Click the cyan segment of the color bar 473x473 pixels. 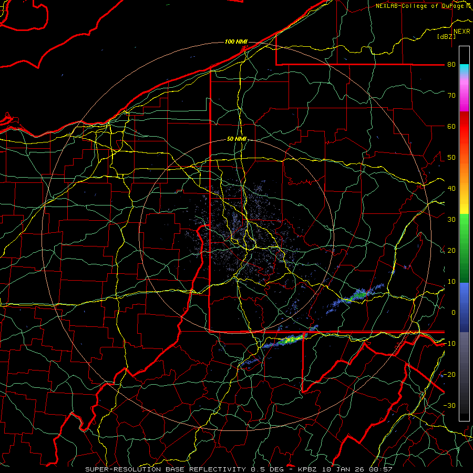tap(464, 69)
